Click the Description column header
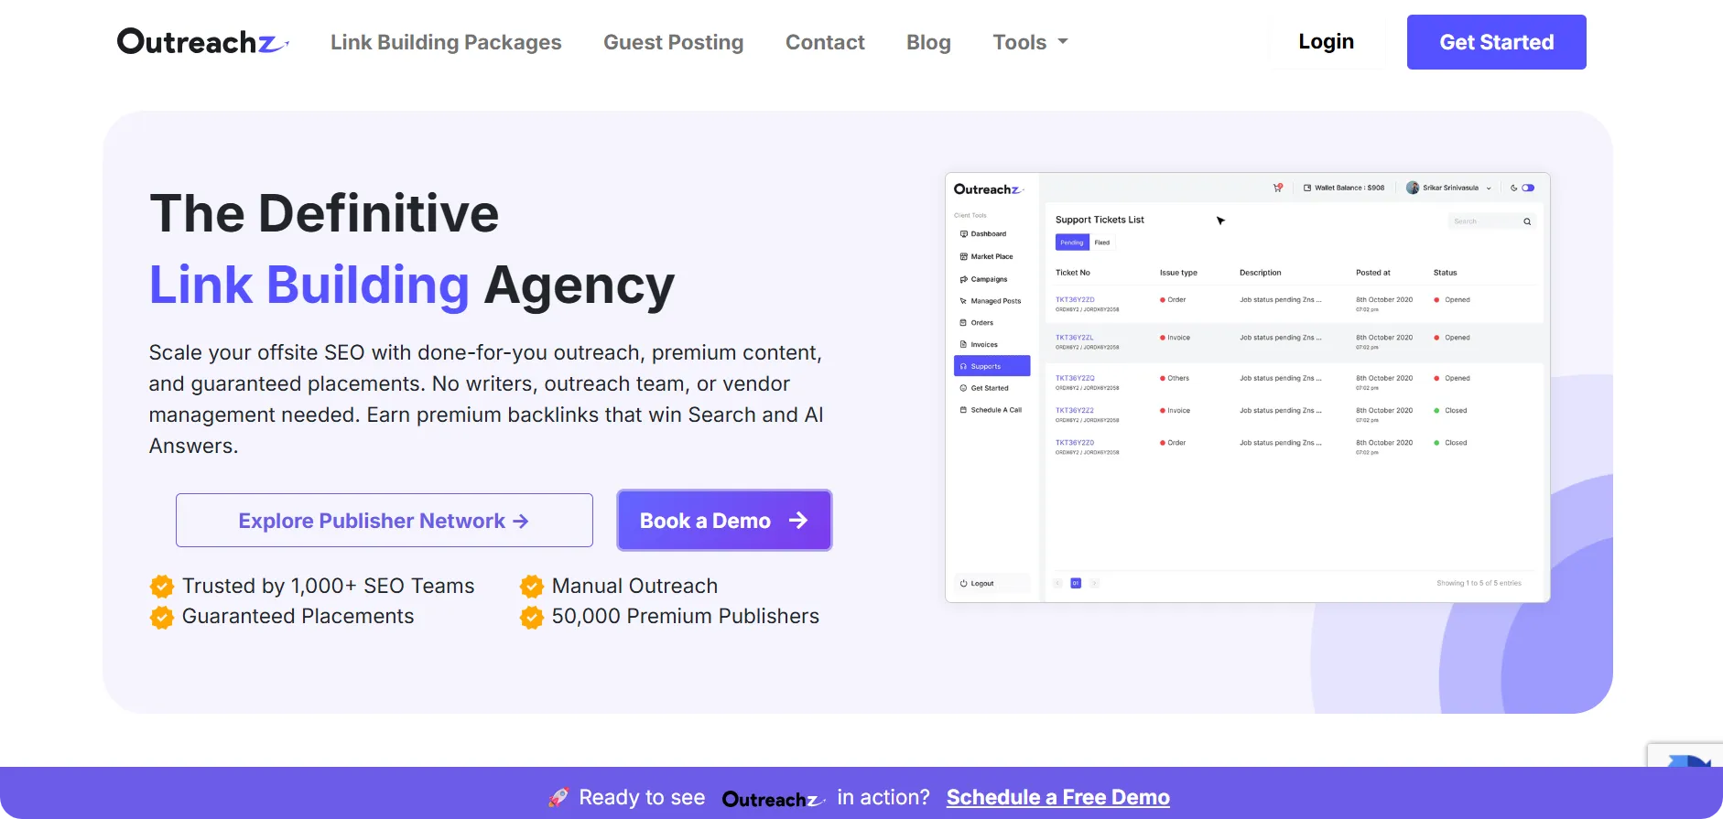 (1261, 273)
